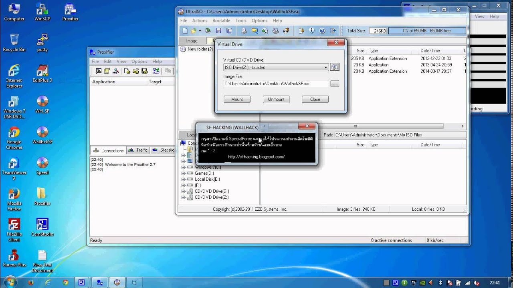Viewport: 513px width, 288px height.
Task: Open Actions menu in UltraISO
Action: (x=200, y=21)
